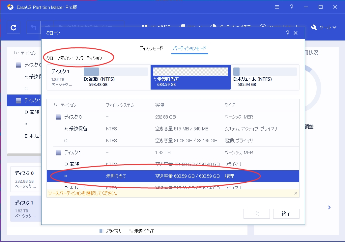The width and height of the screenshot is (345, 242).
Task: Click the 容量 column header
Action: [x=160, y=105]
